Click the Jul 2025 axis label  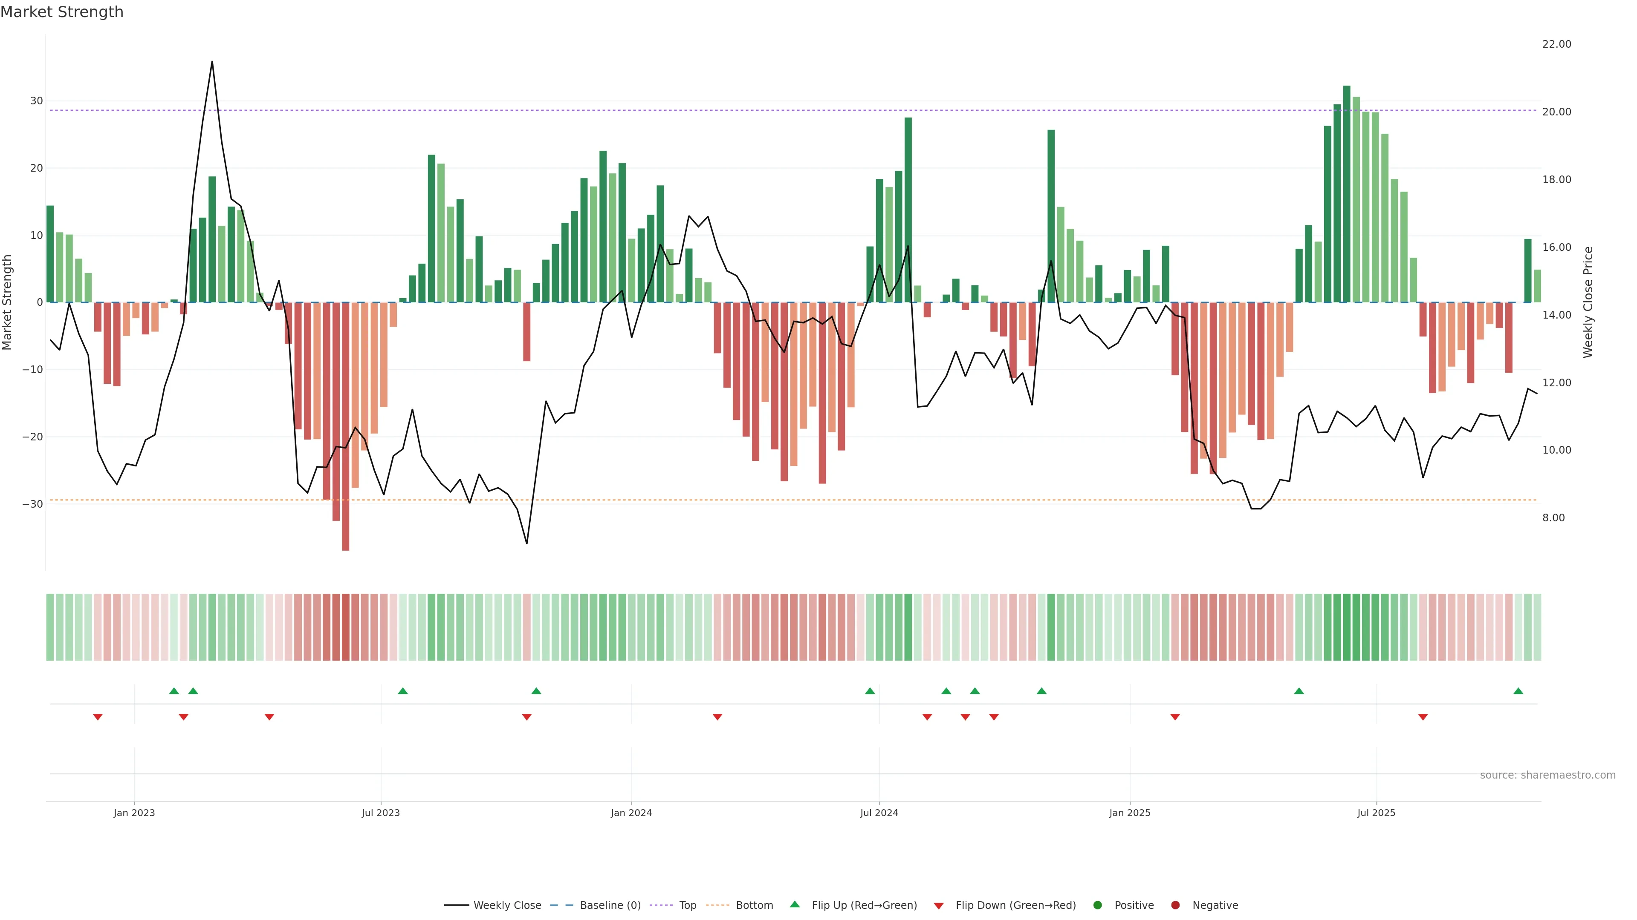coord(1376,813)
